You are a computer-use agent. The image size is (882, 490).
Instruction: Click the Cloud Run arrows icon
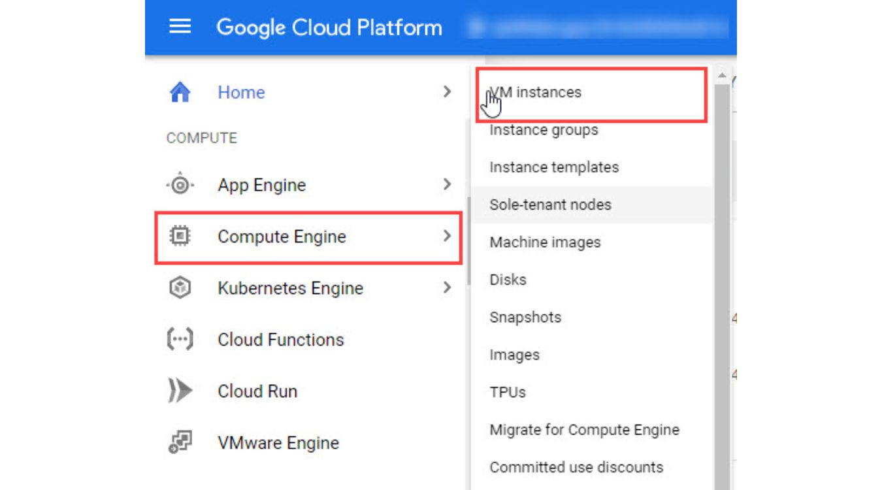pyautogui.click(x=180, y=391)
